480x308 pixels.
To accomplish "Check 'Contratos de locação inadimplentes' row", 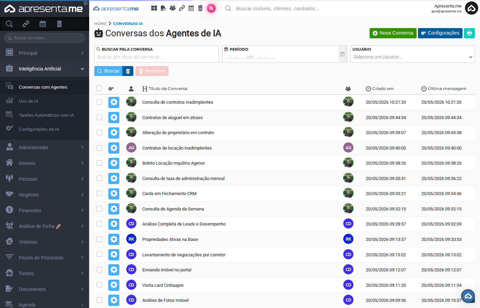I will (99, 148).
